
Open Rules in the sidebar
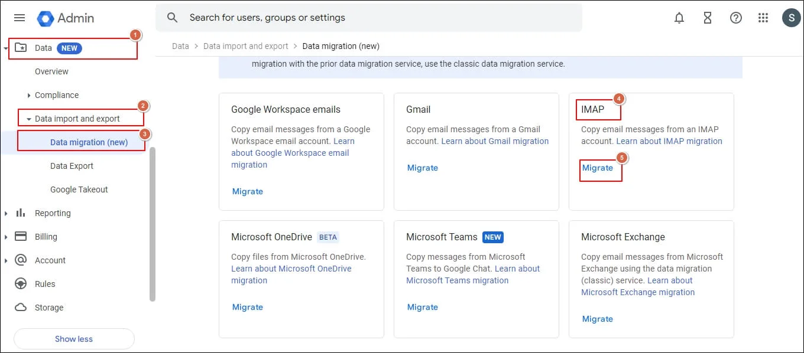click(45, 284)
